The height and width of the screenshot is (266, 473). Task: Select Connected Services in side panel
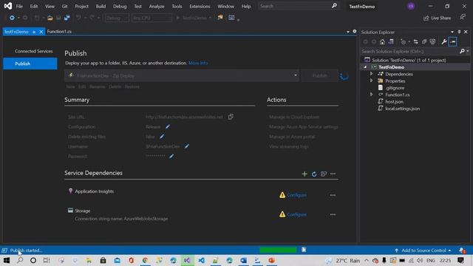point(34,51)
